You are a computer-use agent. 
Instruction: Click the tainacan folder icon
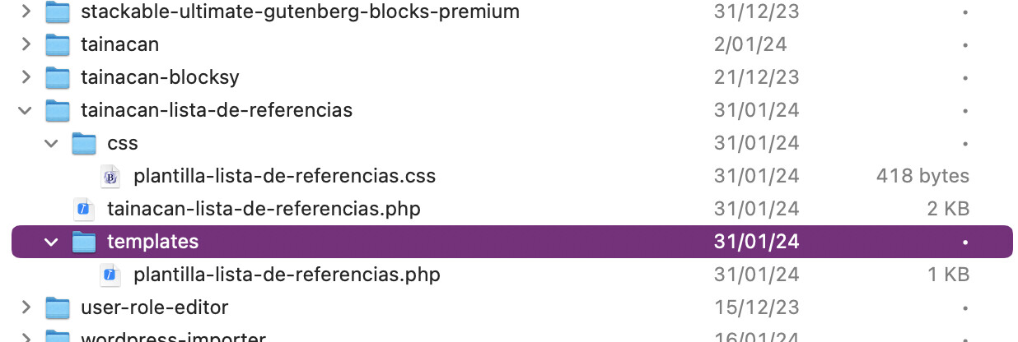click(57, 44)
